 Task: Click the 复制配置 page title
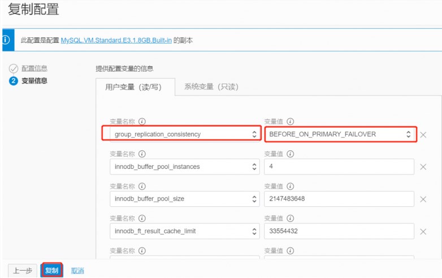(33, 8)
